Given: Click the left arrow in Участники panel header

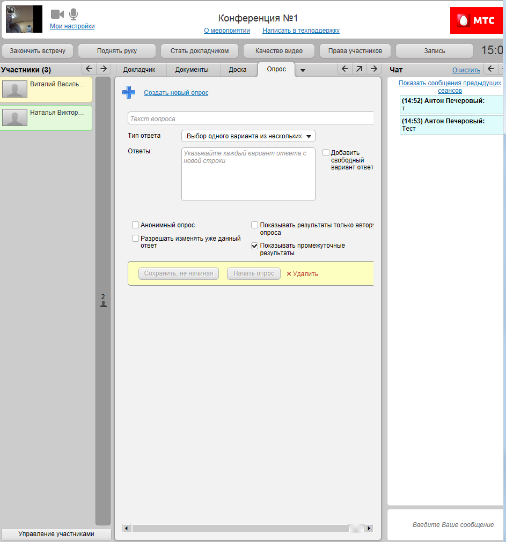Looking at the screenshot, I should (x=89, y=69).
